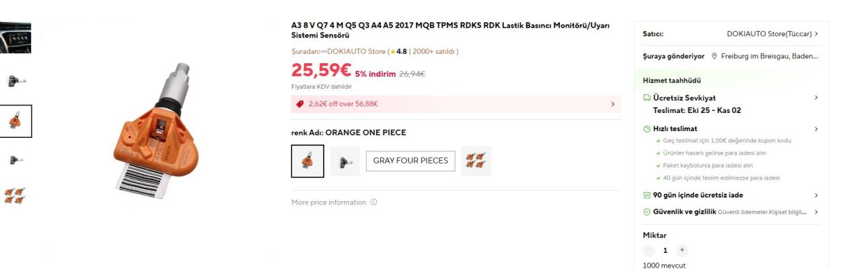Click the security and privacy shield icon

pos(647,212)
